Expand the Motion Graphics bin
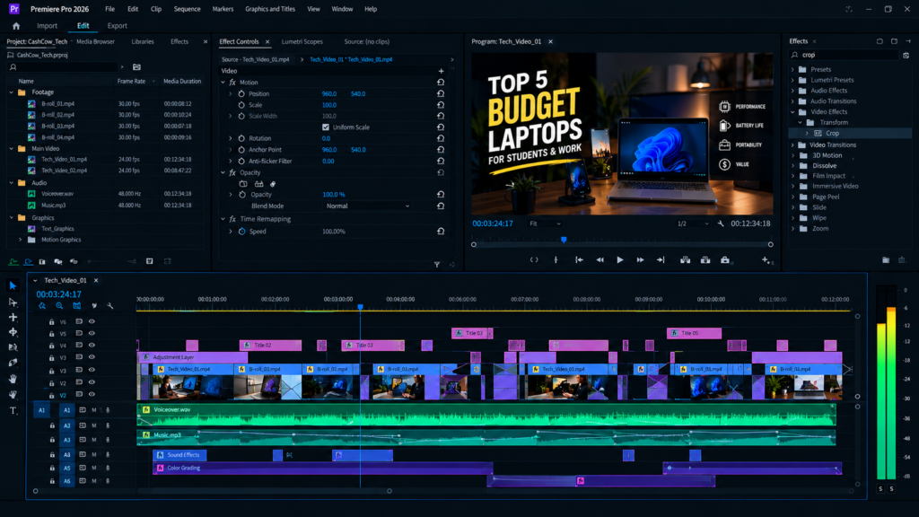The width and height of the screenshot is (919, 517). coord(21,240)
